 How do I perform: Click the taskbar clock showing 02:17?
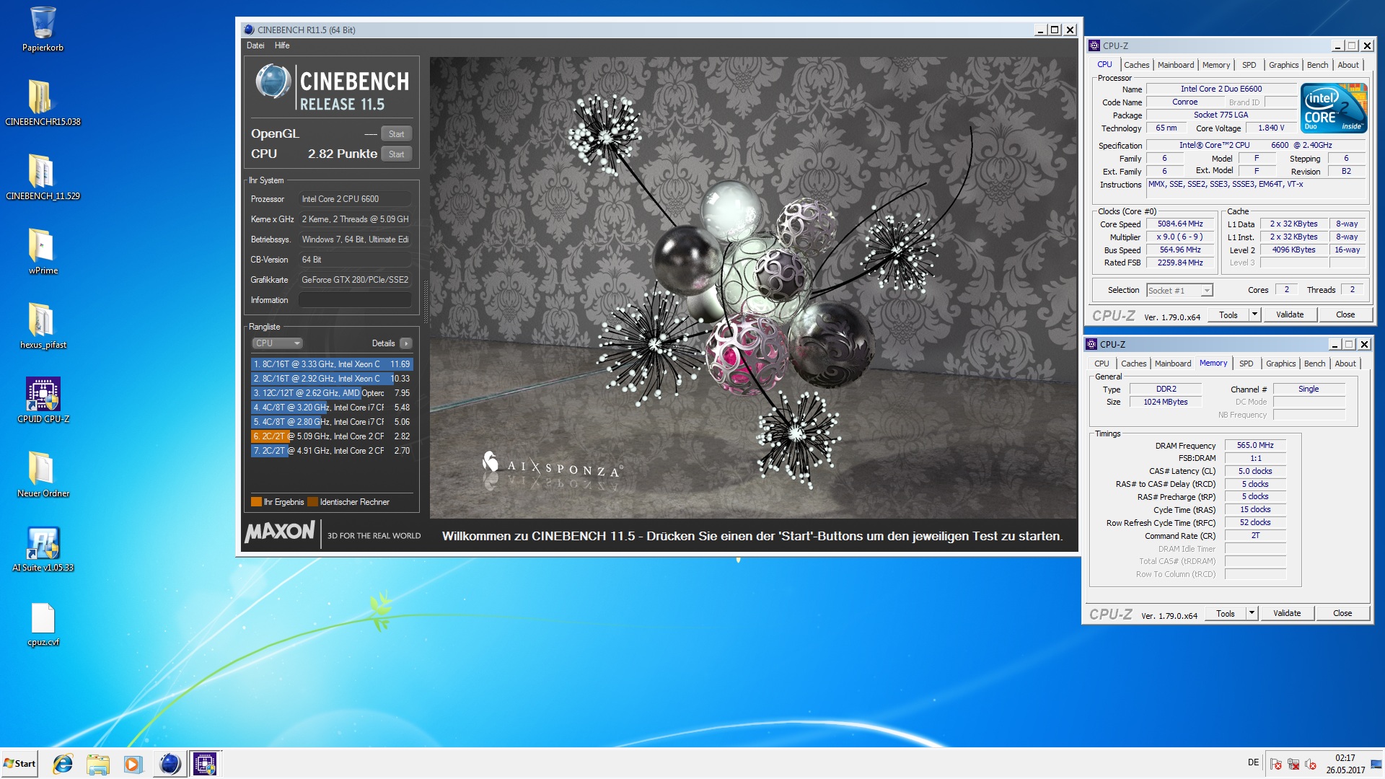(1345, 764)
